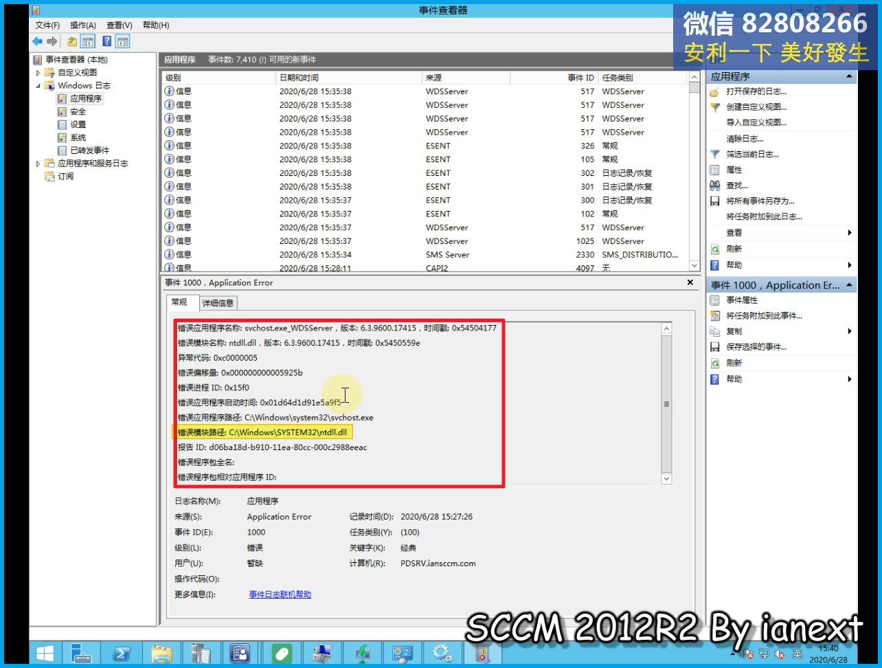Image resolution: width=882 pixels, height=668 pixels.
Task: Select the ESENT event row with ID 326
Action: click(425, 146)
